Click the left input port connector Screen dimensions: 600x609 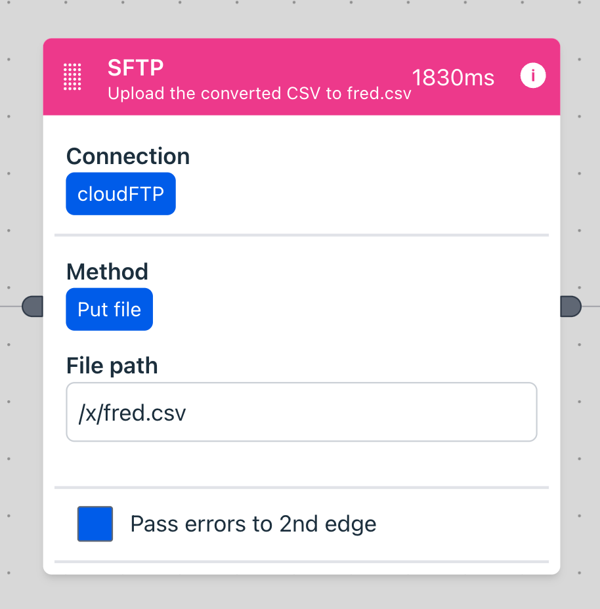coord(32,306)
